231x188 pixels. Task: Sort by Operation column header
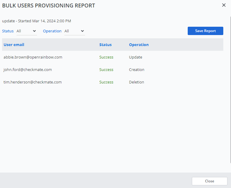tap(139, 45)
